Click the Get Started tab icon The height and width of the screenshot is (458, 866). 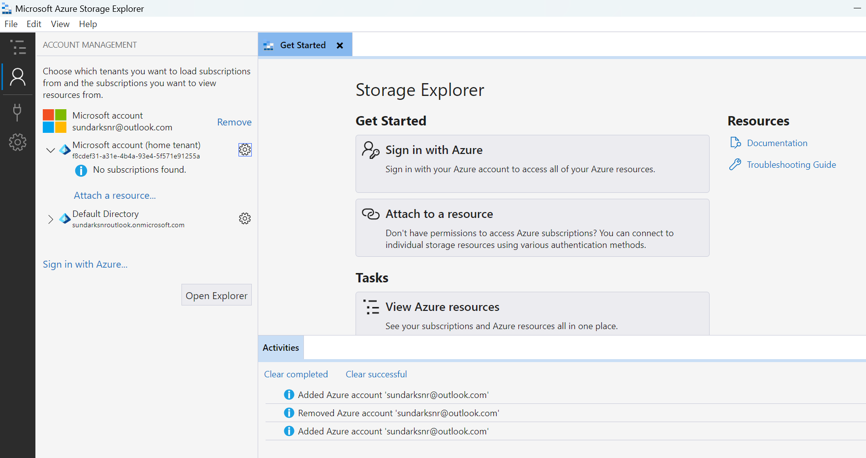point(269,46)
